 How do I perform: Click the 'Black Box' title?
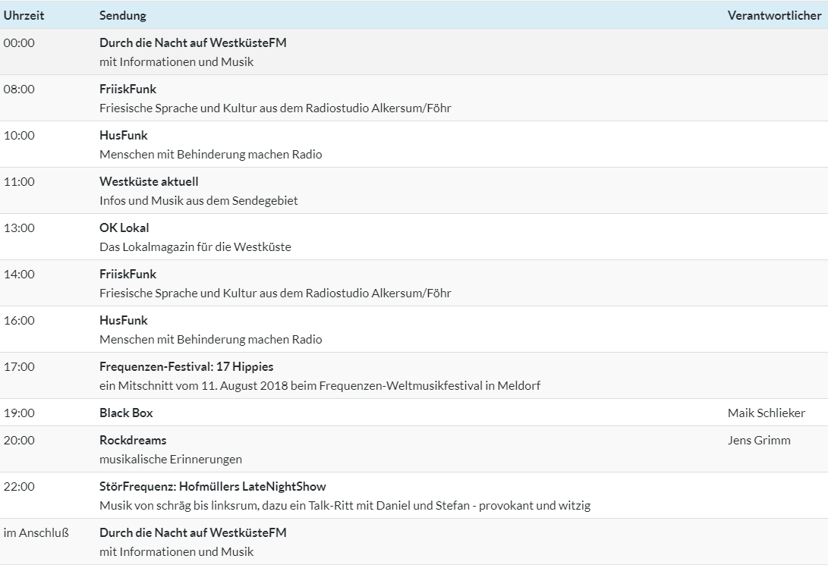pos(126,413)
